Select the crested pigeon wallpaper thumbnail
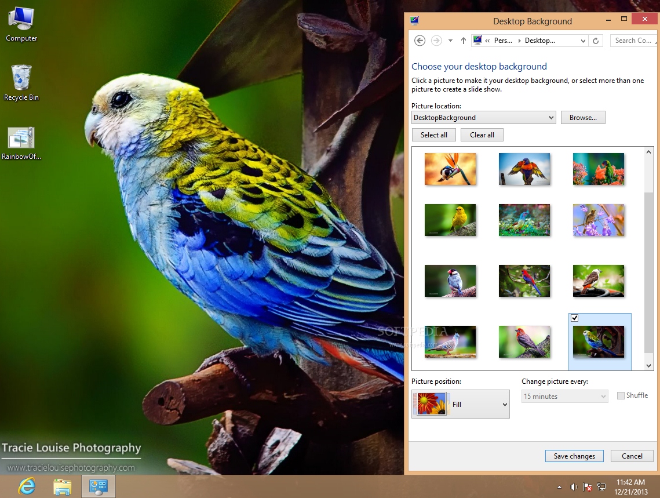This screenshot has height=498, width=660. [450, 341]
